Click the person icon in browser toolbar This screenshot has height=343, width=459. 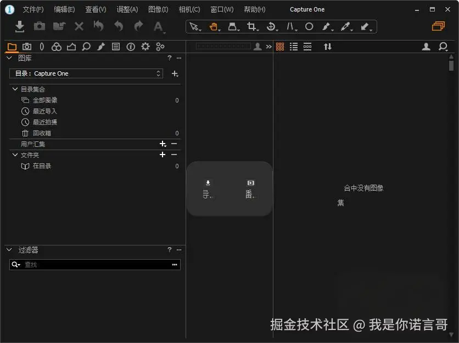tap(426, 47)
